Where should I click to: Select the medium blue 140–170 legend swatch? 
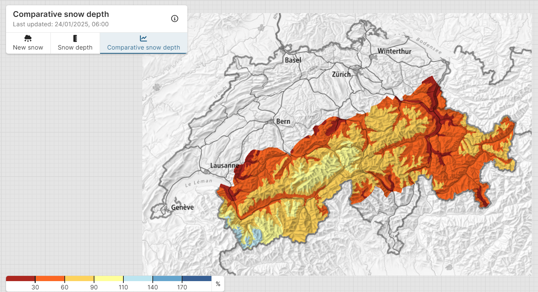[x=167, y=279]
